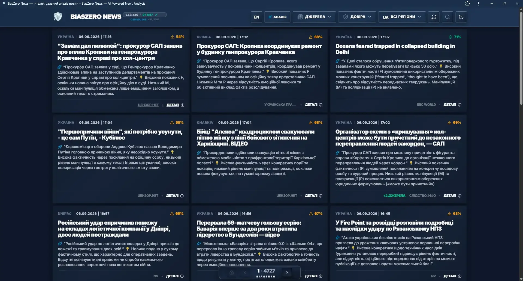Click the 113 440 / 97 547 counter badge
The image size is (523, 281).
144,15
